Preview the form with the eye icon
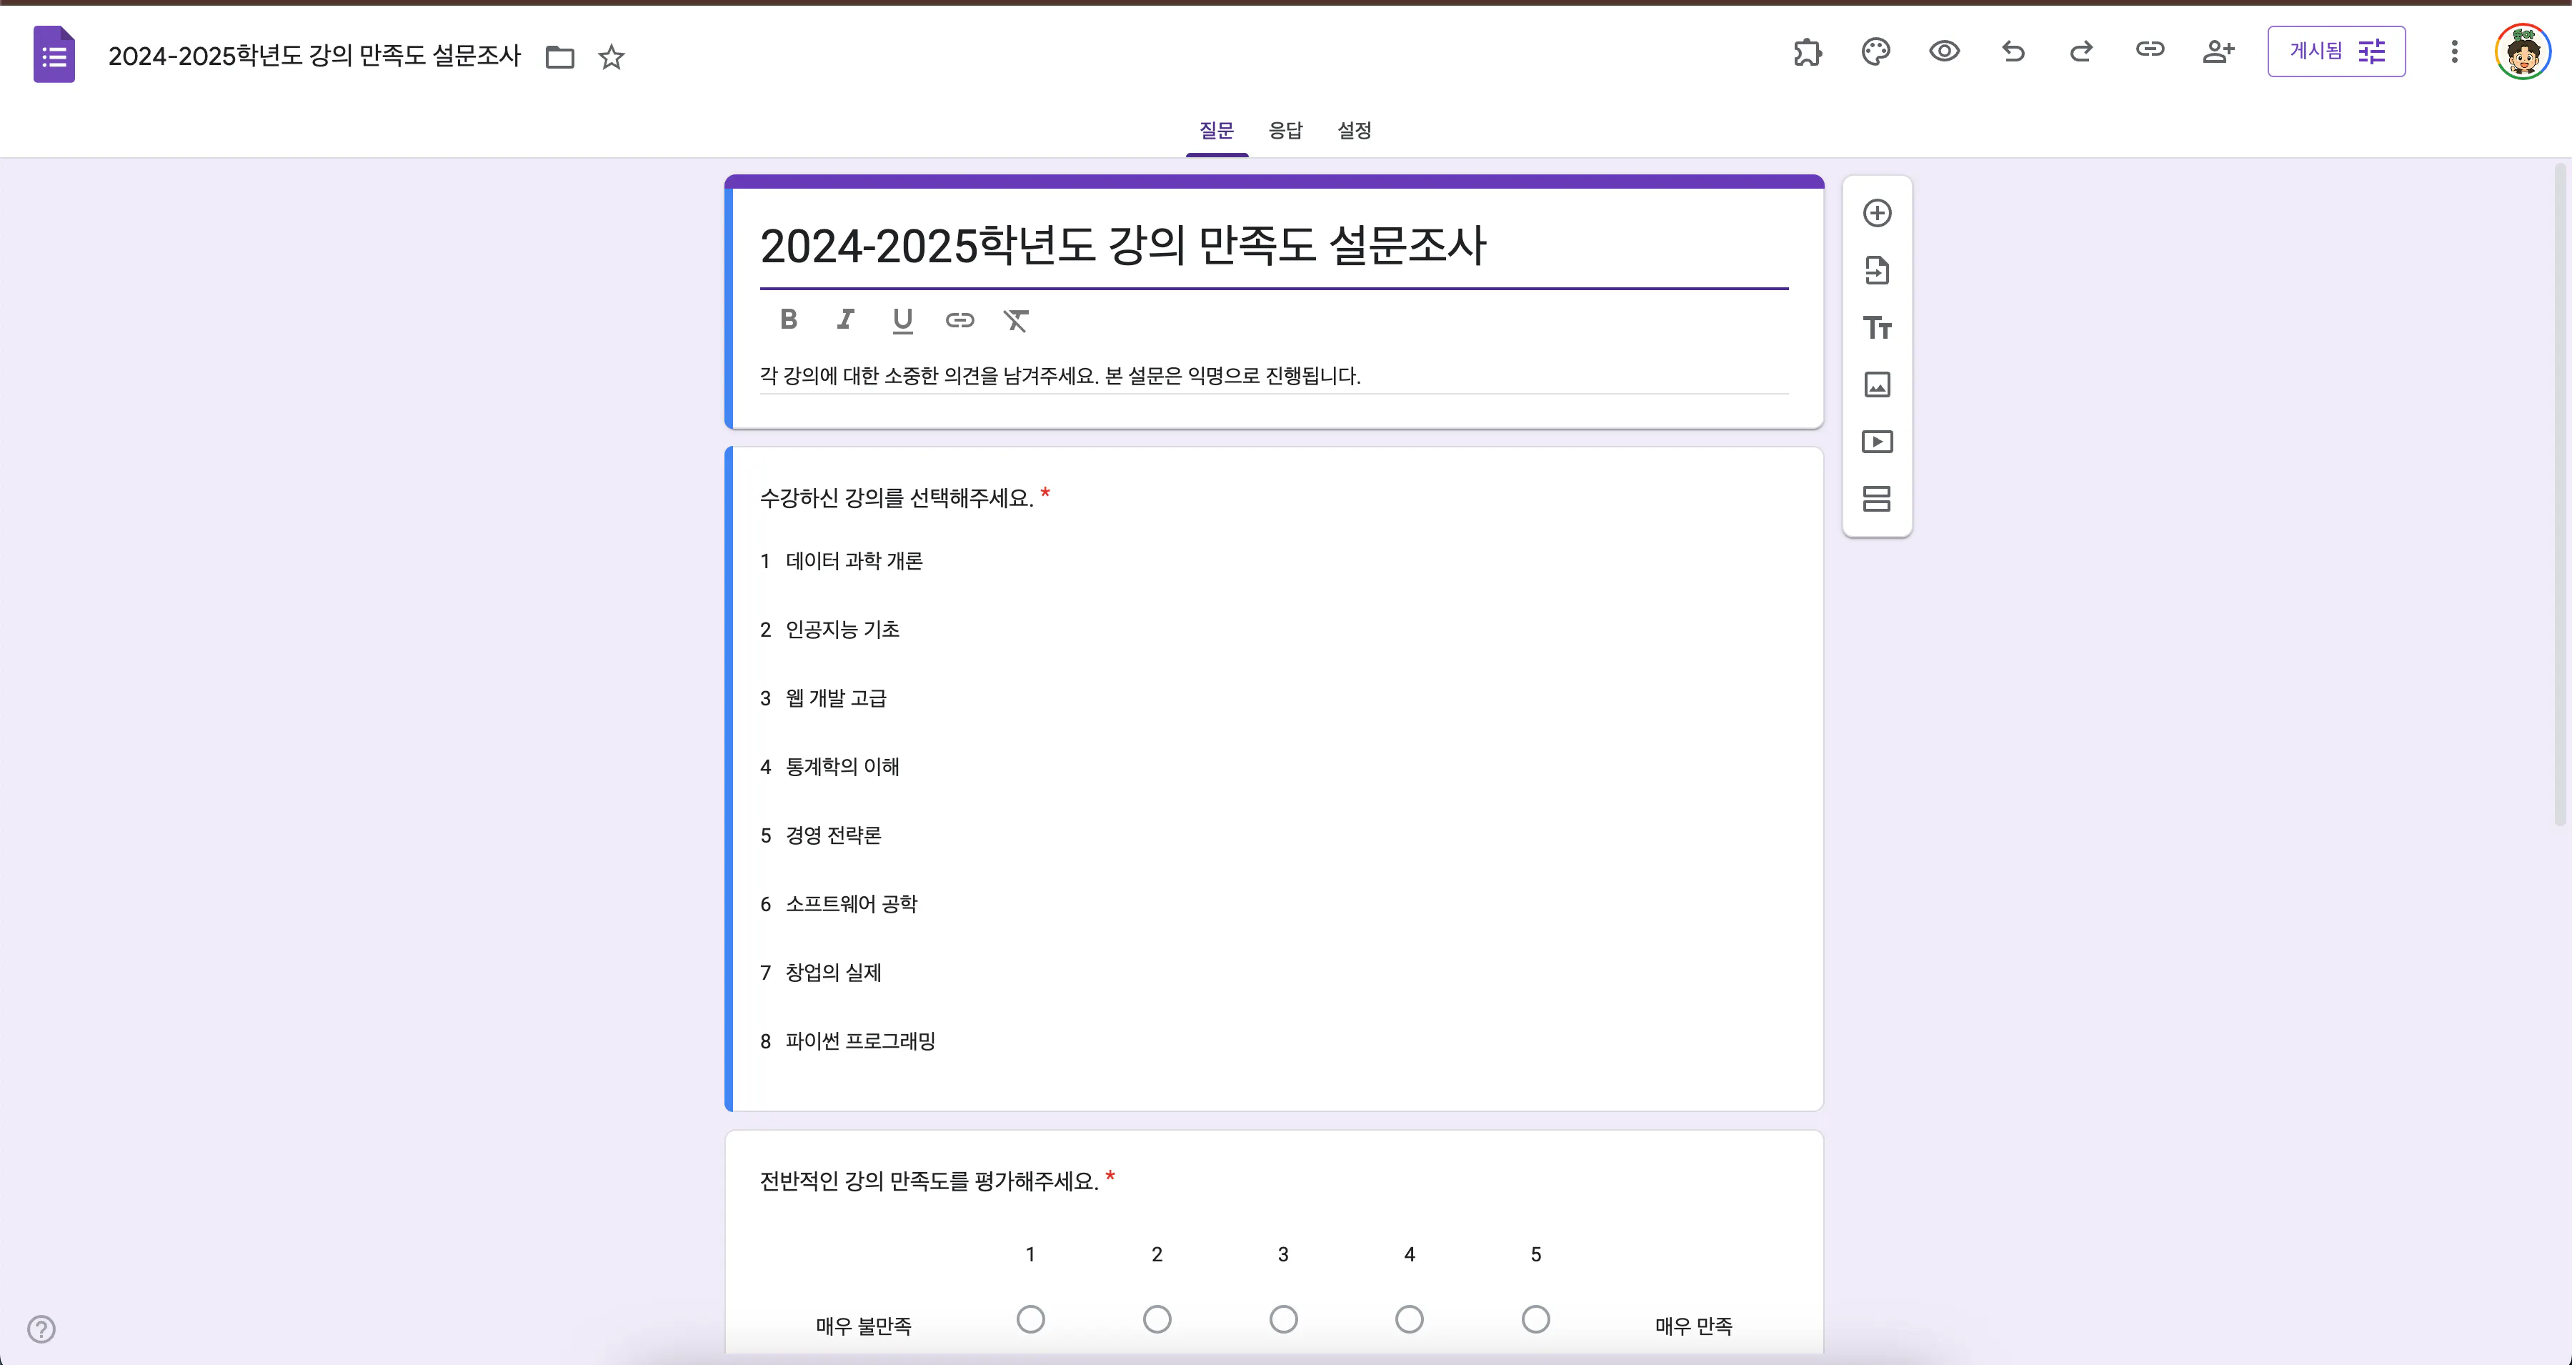Image resolution: width=2572 pixels, height=1365 pixels. click(1944, 51)
